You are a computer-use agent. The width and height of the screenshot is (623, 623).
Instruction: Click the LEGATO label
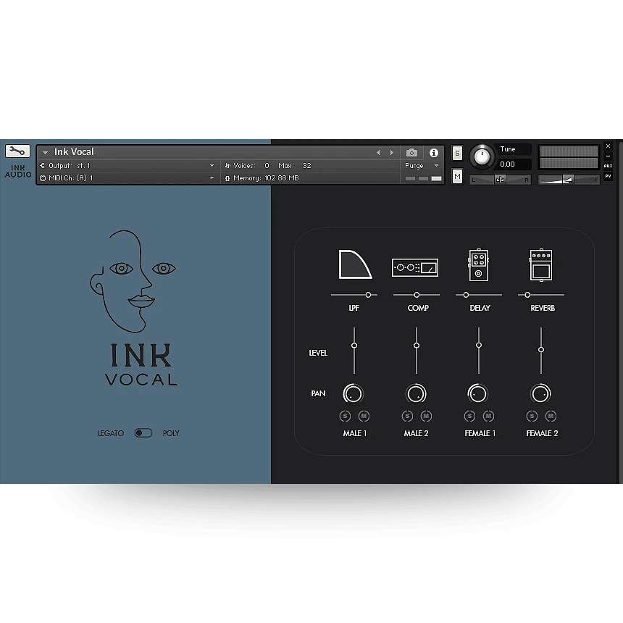(110, 433)
